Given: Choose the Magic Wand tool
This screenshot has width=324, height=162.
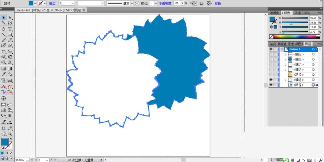Looking at the screenshot, I should tap(4, 23).
